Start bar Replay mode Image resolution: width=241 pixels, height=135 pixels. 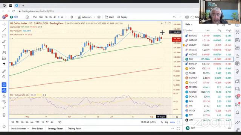tap(122, 17)
